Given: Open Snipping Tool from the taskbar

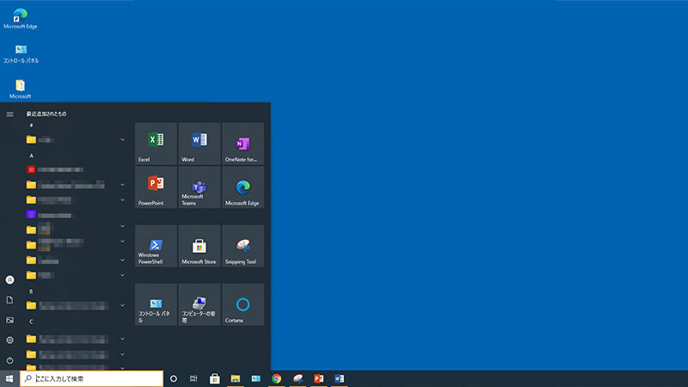Looking at the screenshot, I should coord(298,378).
